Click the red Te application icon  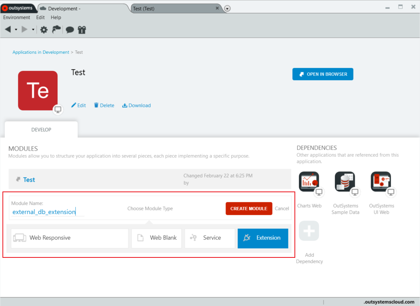[x=38, y=90]
